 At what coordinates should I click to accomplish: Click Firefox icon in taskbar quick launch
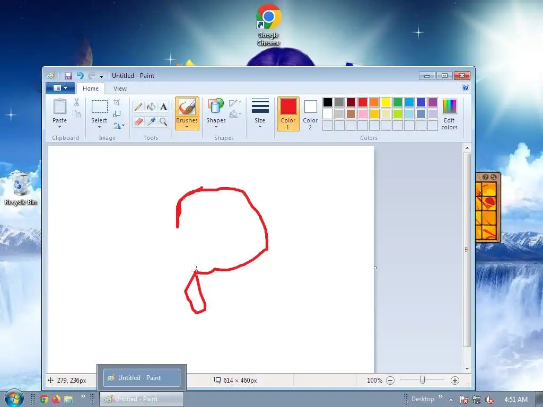coord(56,400)
